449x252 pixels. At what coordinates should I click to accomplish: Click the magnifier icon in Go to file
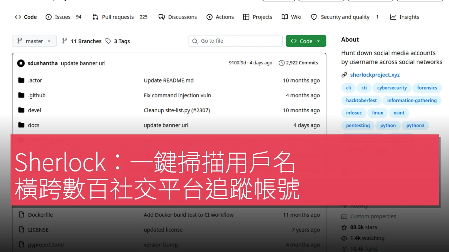point(195,41)
